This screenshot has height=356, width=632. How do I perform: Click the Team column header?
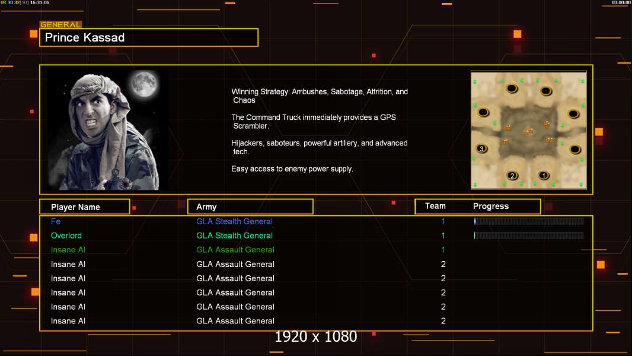point(435,206)
